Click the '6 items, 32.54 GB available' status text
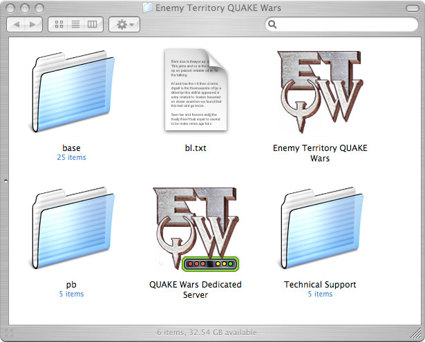 pos(207,332)
